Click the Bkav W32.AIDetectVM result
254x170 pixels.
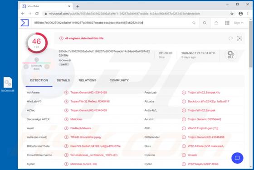pos(205,146)
